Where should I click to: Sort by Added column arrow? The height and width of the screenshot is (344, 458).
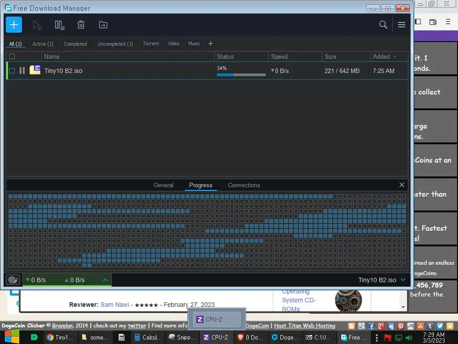coord(394,57)
